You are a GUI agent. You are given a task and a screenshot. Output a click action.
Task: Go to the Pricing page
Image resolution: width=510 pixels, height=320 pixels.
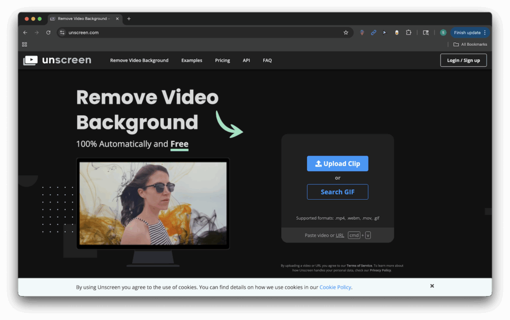222,60
